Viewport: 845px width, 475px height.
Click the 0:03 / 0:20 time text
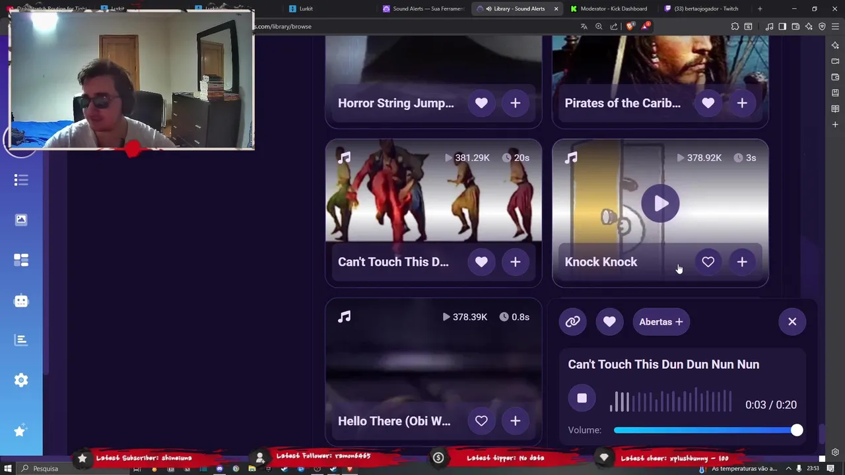(x=771, y=405)
